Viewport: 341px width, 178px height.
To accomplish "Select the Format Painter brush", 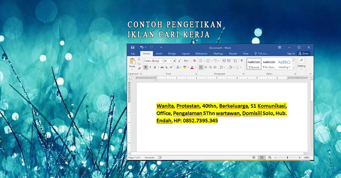I will point(139,69).
